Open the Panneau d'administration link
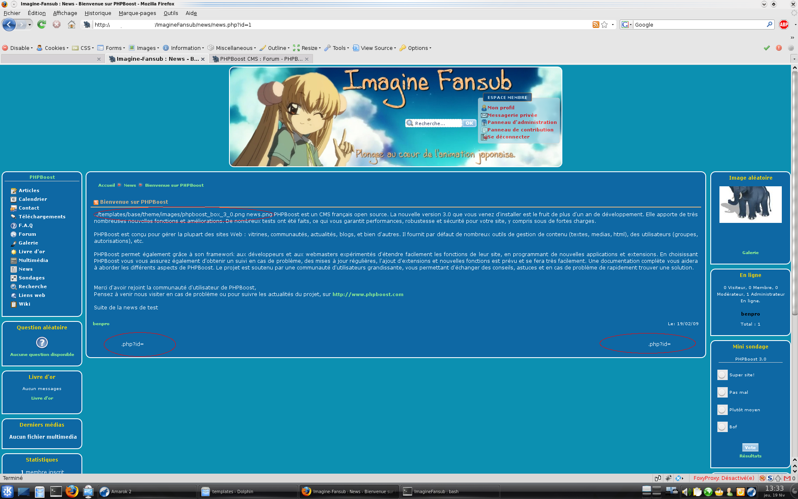Screen dimensions: 798x499 (522, 122)
